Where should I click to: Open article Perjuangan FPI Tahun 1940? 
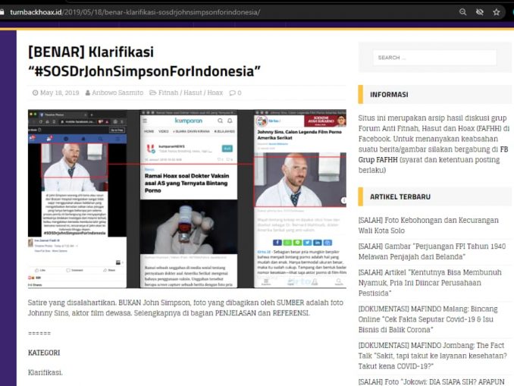pyautogui.click(x=431, y=252)
